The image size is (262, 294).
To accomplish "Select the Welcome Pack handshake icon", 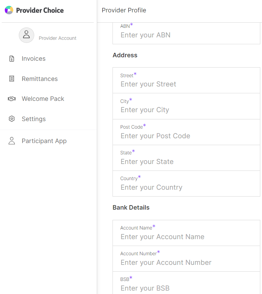I will point(12,99).
